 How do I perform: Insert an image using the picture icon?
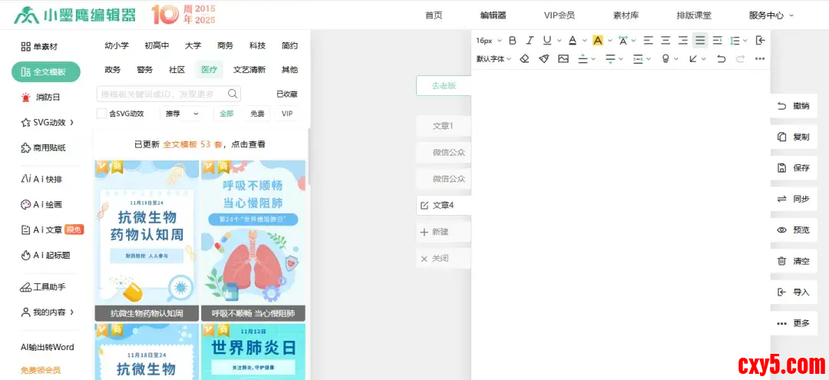[563, 59]
